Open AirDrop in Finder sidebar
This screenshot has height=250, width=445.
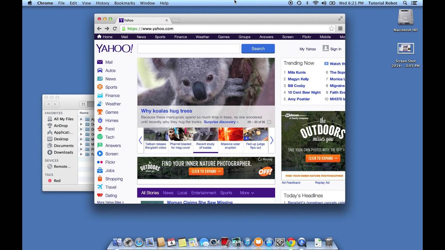tap(58, 126)
